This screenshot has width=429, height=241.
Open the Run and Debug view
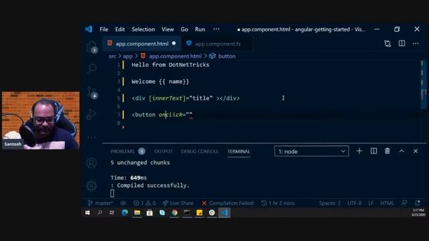(91, 114)
